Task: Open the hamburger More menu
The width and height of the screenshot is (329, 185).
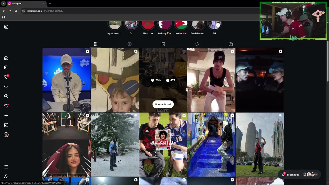Action: click(x=6, y=167)
